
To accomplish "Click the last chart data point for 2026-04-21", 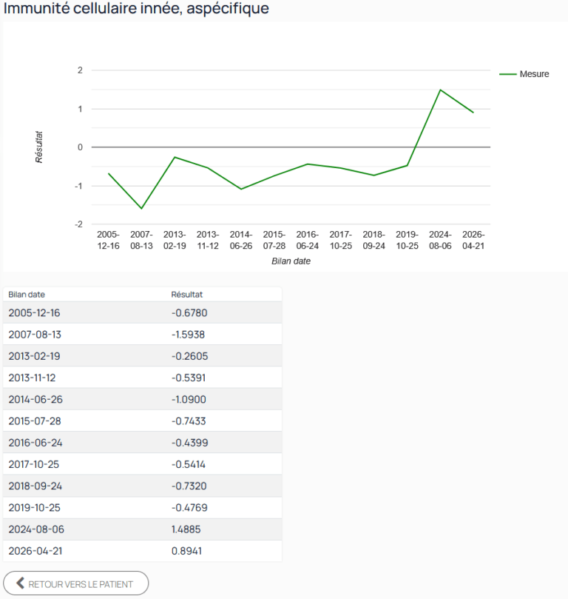I will [x=473, y=113].
